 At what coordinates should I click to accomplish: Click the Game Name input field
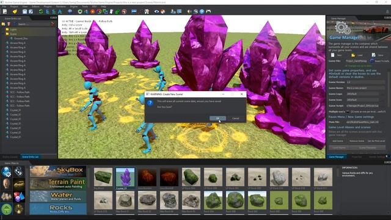click(x=365, y=88)
